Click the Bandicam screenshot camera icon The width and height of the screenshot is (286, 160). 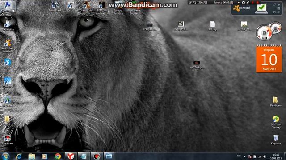(243, 2)
